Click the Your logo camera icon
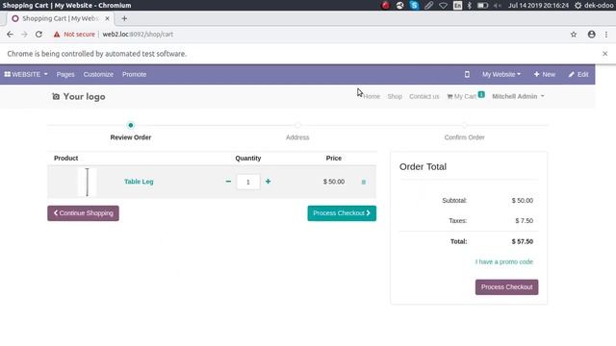The image size is (616, 346). pyautogui.click(x=56, y=96)
